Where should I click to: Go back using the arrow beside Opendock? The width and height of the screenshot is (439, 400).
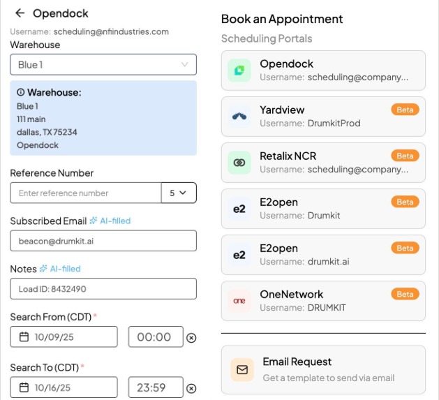pyautogui.click(x=20, y=13)
